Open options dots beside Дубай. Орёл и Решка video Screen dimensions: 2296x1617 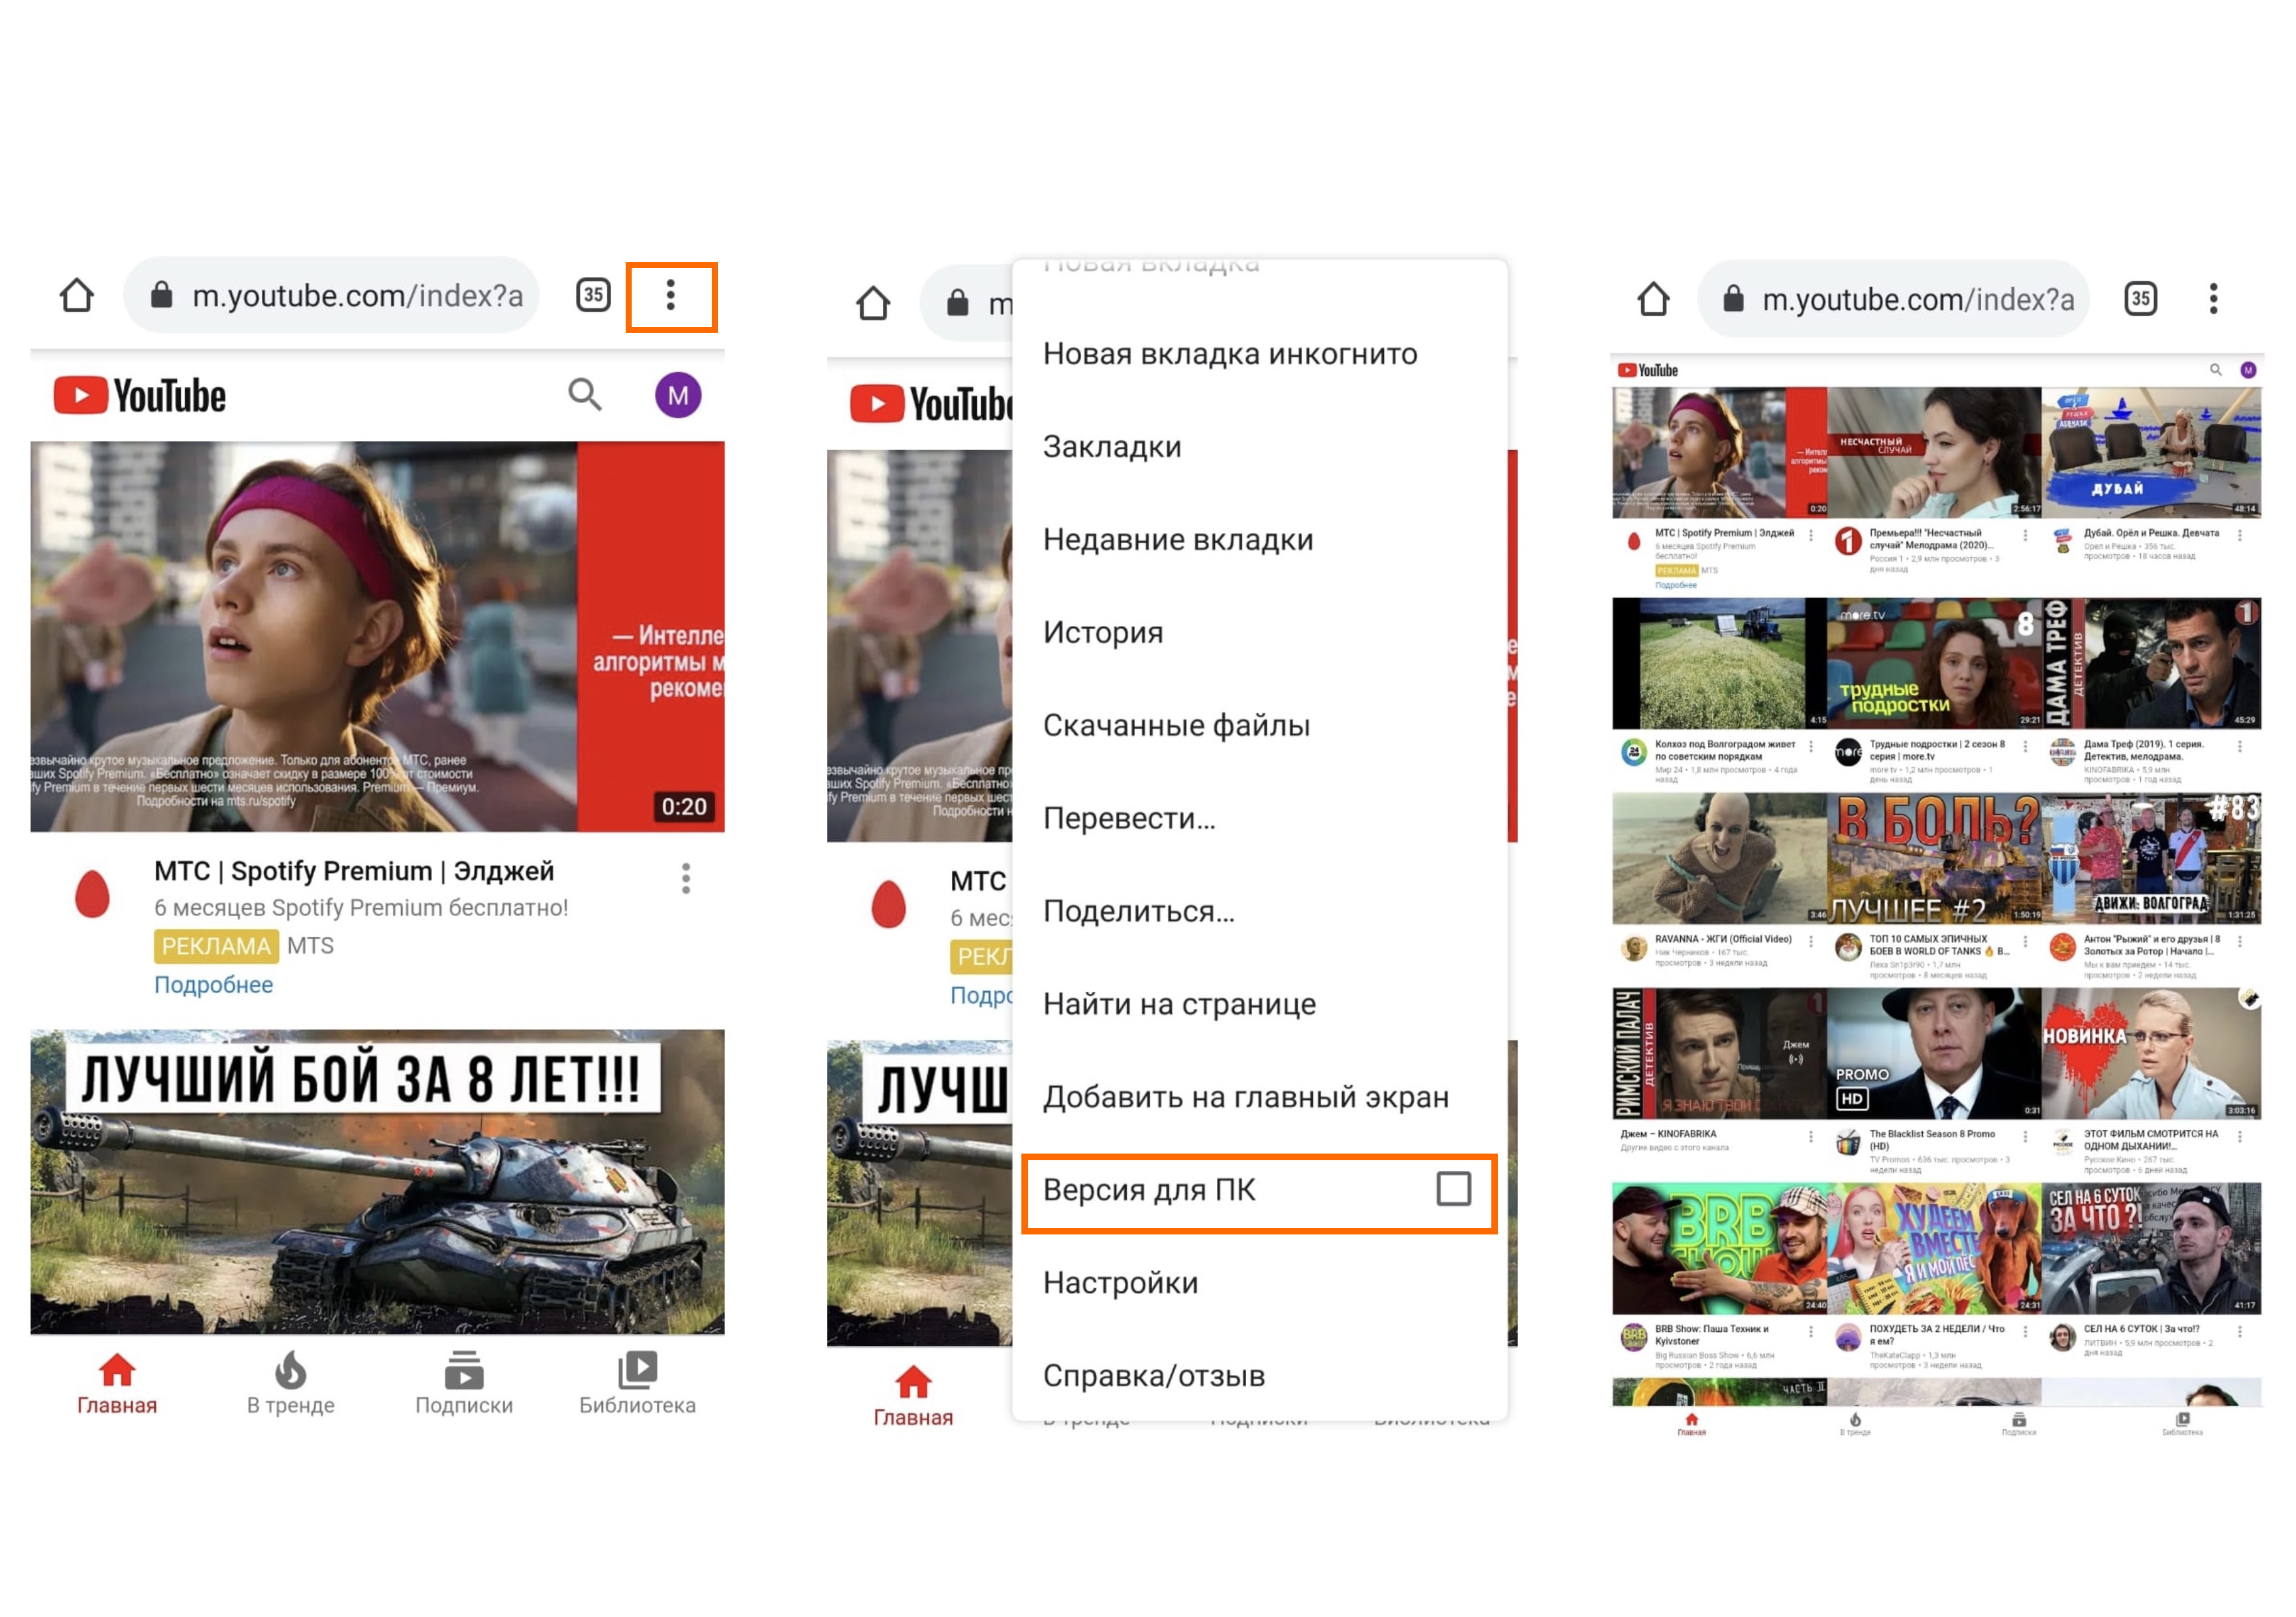click(2240, 536)
